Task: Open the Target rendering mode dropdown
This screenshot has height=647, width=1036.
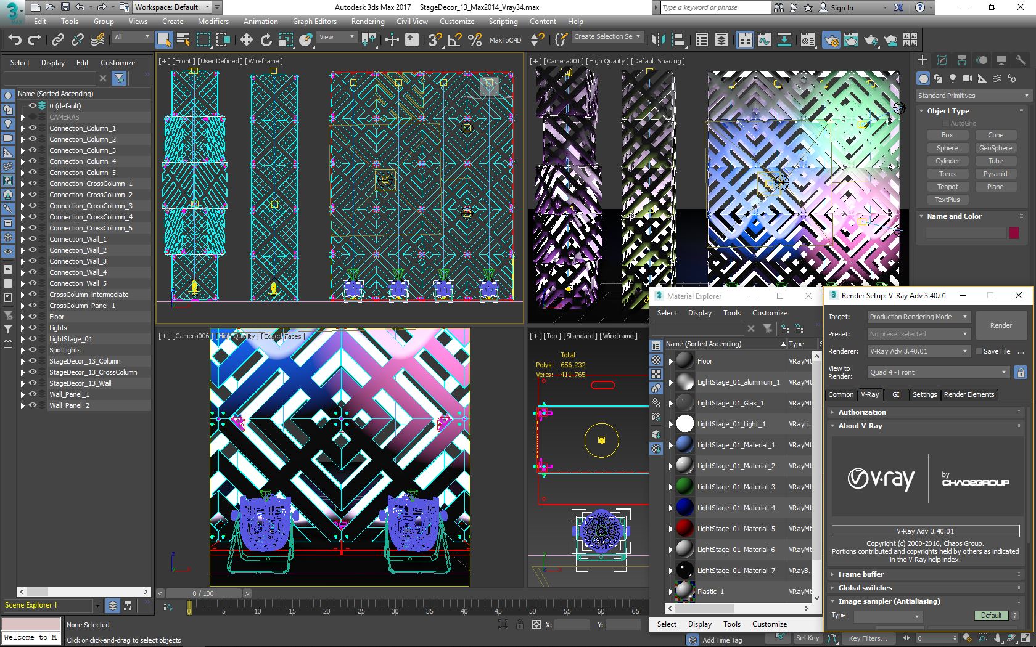Action: 919,317
